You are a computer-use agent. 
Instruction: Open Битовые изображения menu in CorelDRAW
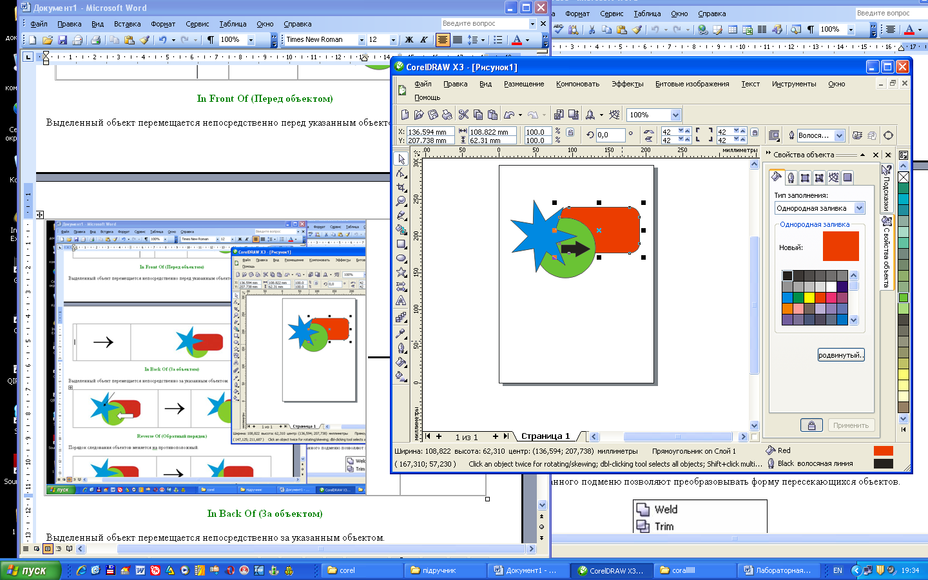coord(692,84)
